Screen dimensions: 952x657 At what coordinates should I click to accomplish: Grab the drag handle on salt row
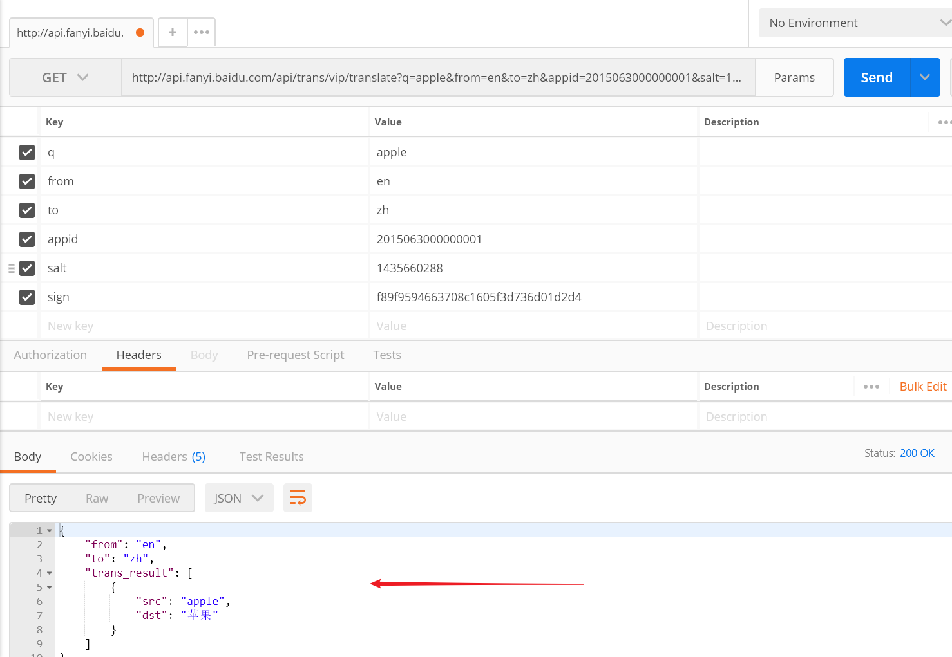(x=12, y=268)
